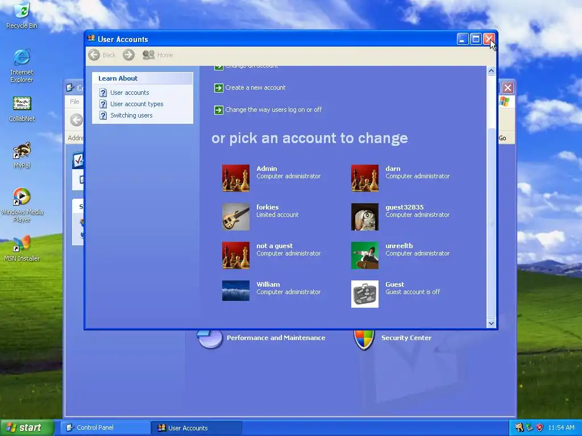Viewport: 582px width, 436px height.
Task: Open the guest32835 account name
Action: tap(404, 207)
